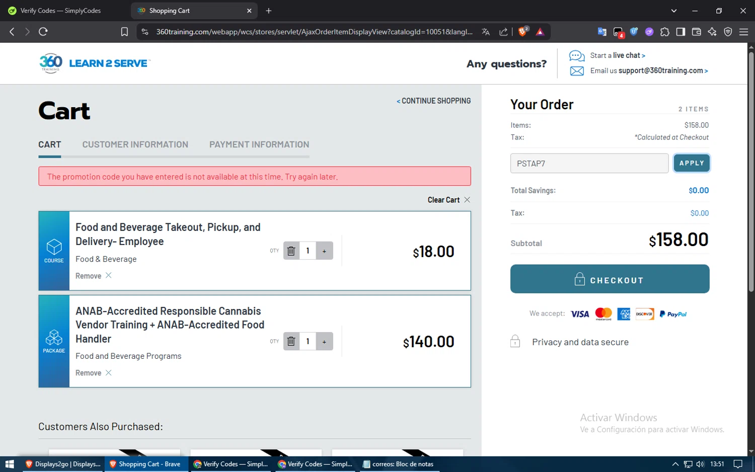Screen dimensions: 755x472
Task: Click the Food and Beverage Takeout course title
Action: [x=168, y=234]
